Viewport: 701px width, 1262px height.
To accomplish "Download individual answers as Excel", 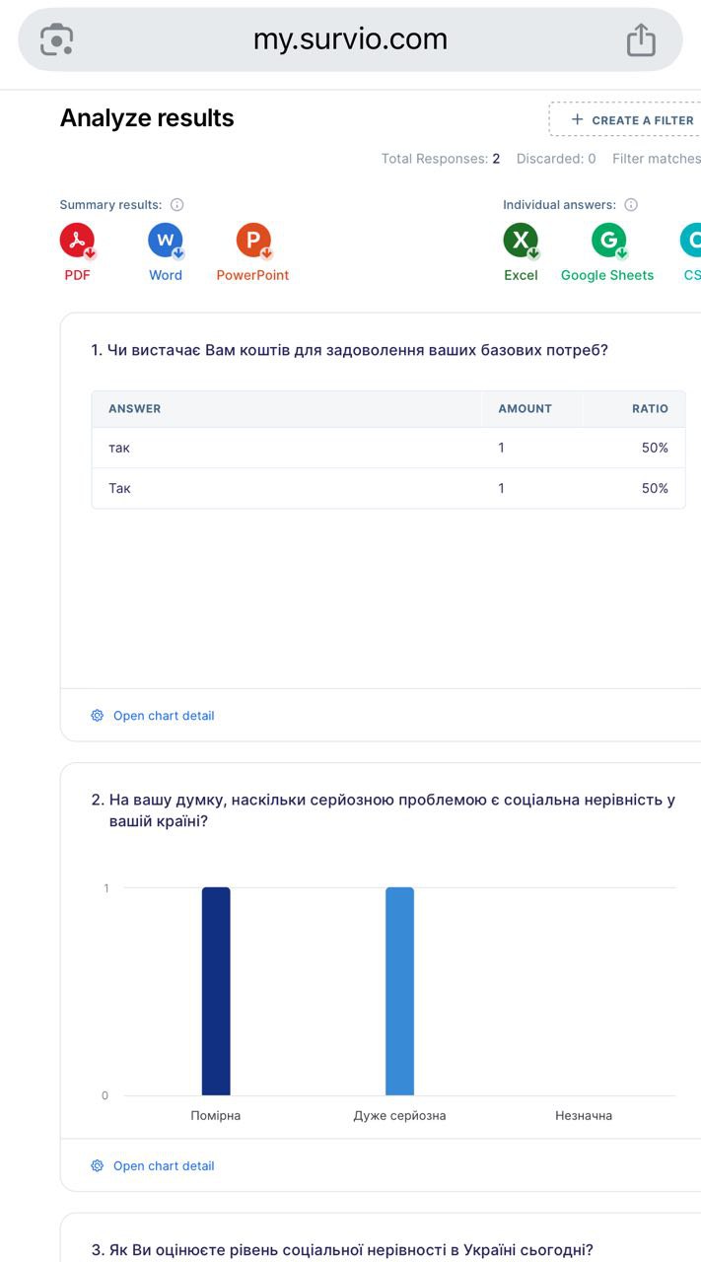I will coord(521,242).
